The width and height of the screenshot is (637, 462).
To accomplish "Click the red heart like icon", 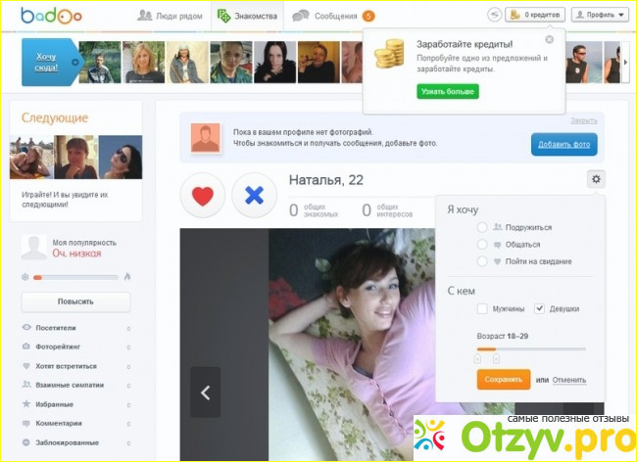I will pos(202,196).
